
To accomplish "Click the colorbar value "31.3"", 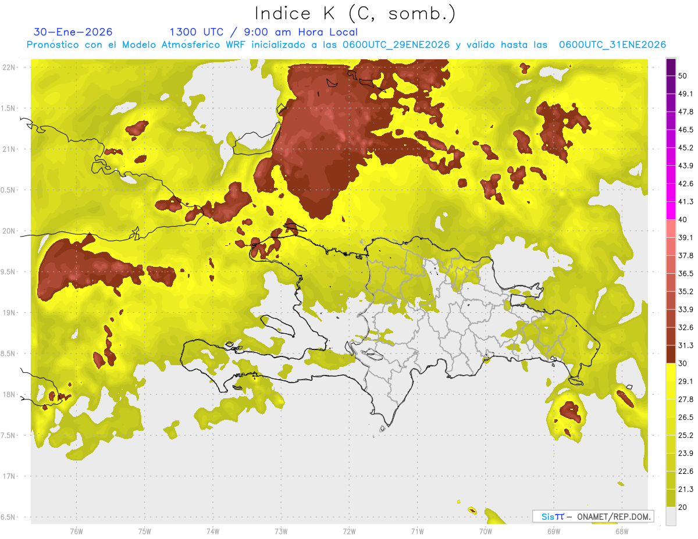I will (686, 345).
